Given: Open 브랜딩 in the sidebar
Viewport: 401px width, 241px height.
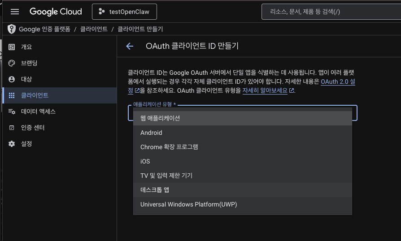Looking at the screenshot, I should pos(60,63).
